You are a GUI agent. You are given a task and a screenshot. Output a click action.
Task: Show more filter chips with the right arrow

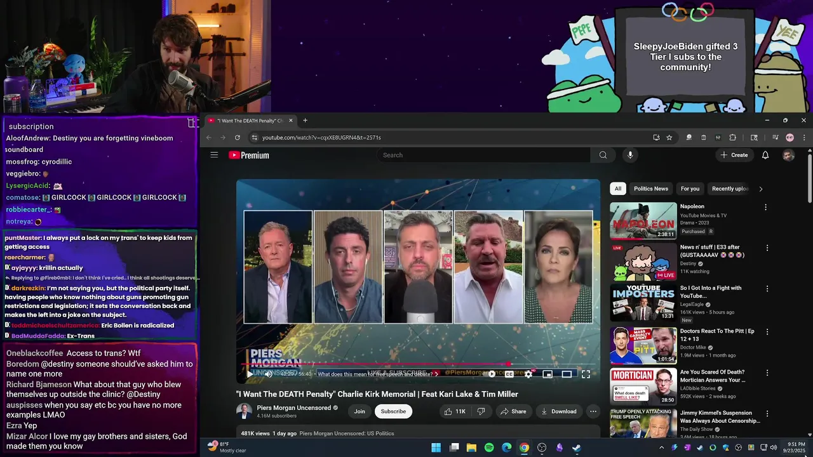coord(761,189)
